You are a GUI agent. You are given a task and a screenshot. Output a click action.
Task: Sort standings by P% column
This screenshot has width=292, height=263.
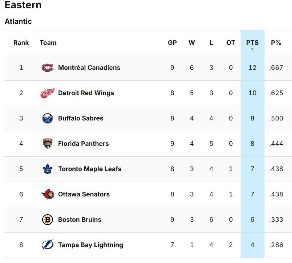click(x=276, y=43)
